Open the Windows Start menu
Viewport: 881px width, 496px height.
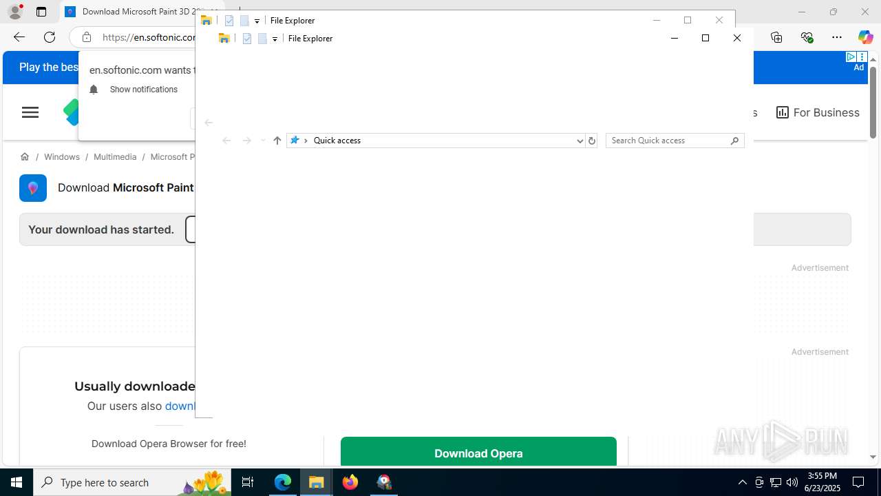(x=17, y=482)
